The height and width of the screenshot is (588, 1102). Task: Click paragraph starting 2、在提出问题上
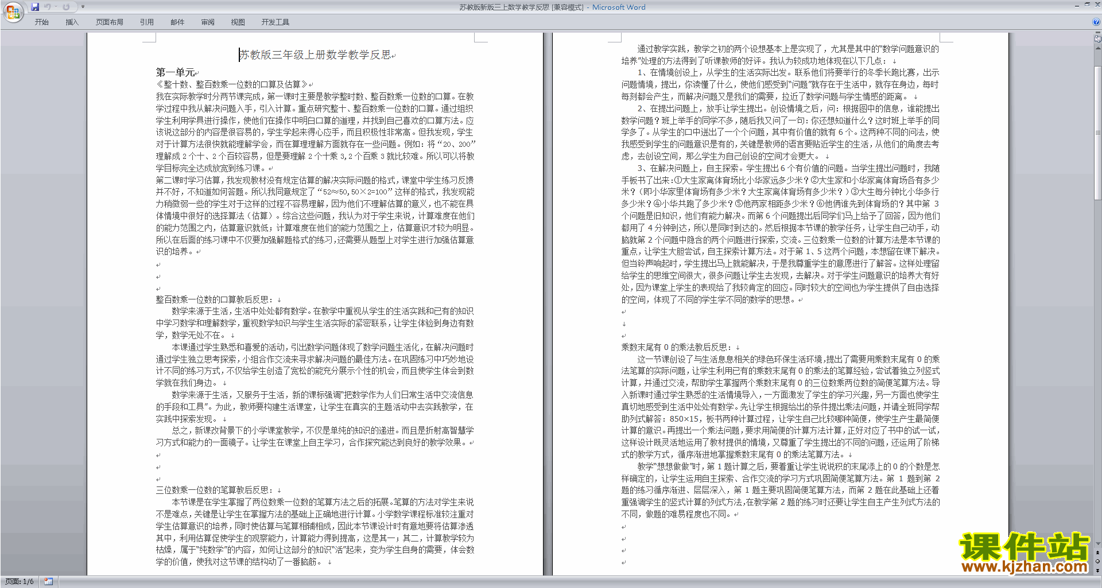point(781,132)
